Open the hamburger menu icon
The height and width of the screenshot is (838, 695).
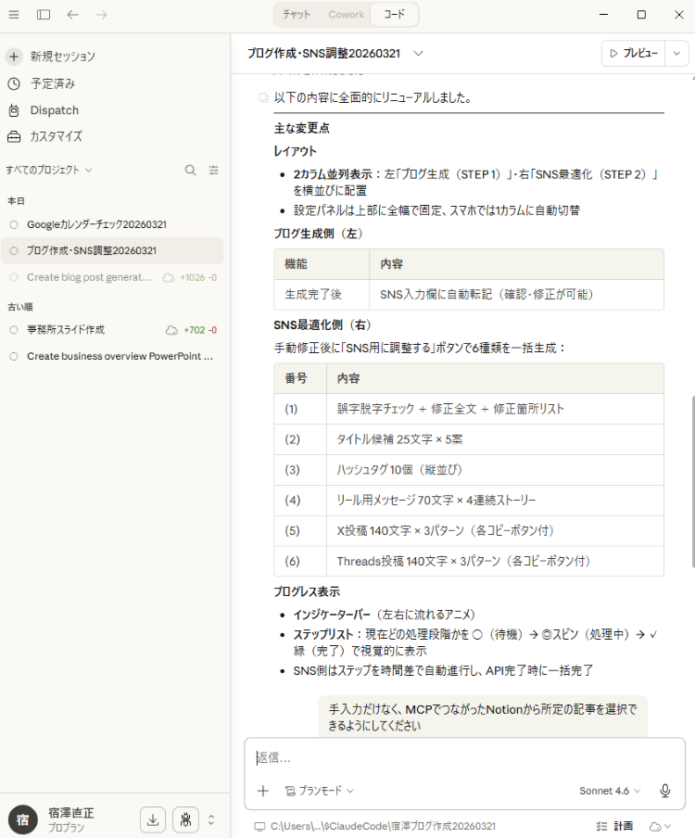[14, 15]
